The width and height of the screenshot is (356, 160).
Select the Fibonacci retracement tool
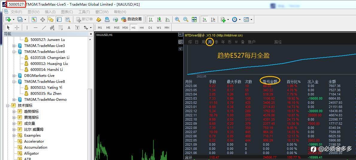[x=61, y=28]
